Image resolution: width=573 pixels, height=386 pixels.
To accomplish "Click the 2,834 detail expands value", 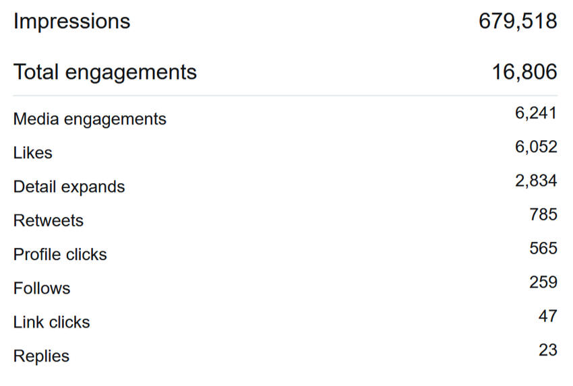I will [536, 181].
